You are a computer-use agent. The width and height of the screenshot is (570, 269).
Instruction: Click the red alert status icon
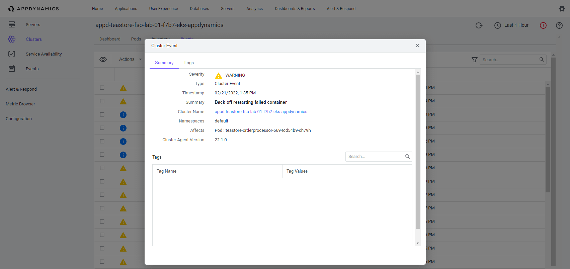543,25
